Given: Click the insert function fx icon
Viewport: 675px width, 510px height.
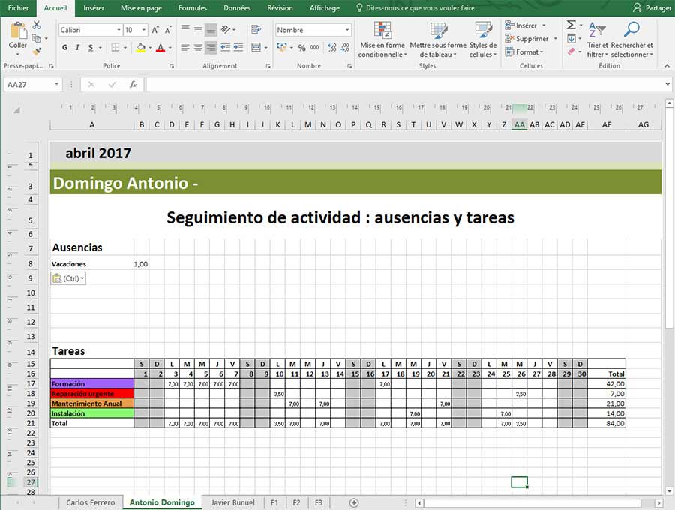Looking at the screenshot, I should 133,84.
